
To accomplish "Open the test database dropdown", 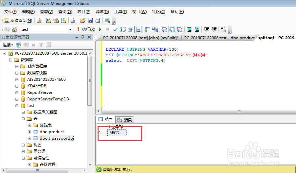I will pos(70,29).
